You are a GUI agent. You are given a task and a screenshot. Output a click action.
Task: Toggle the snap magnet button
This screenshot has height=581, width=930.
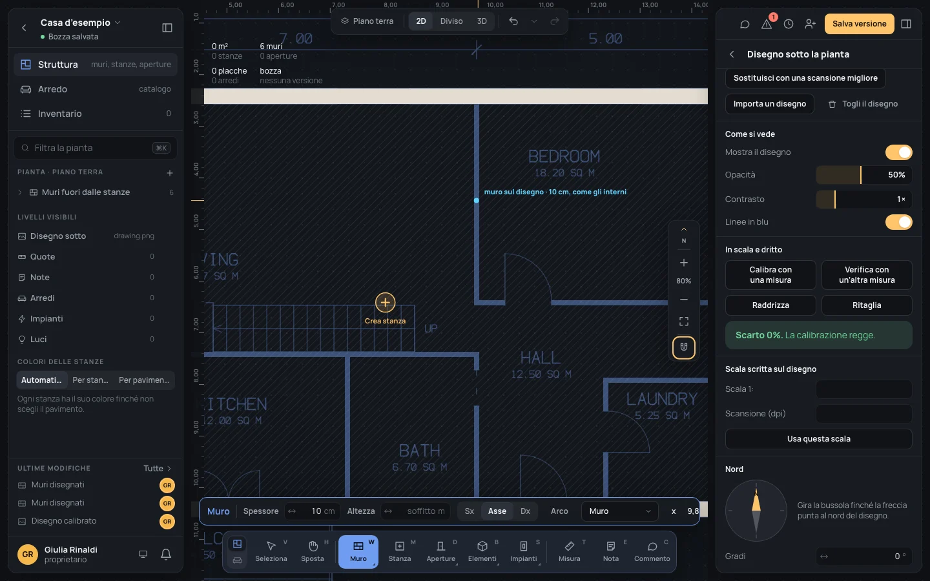[x=684, y=347]
